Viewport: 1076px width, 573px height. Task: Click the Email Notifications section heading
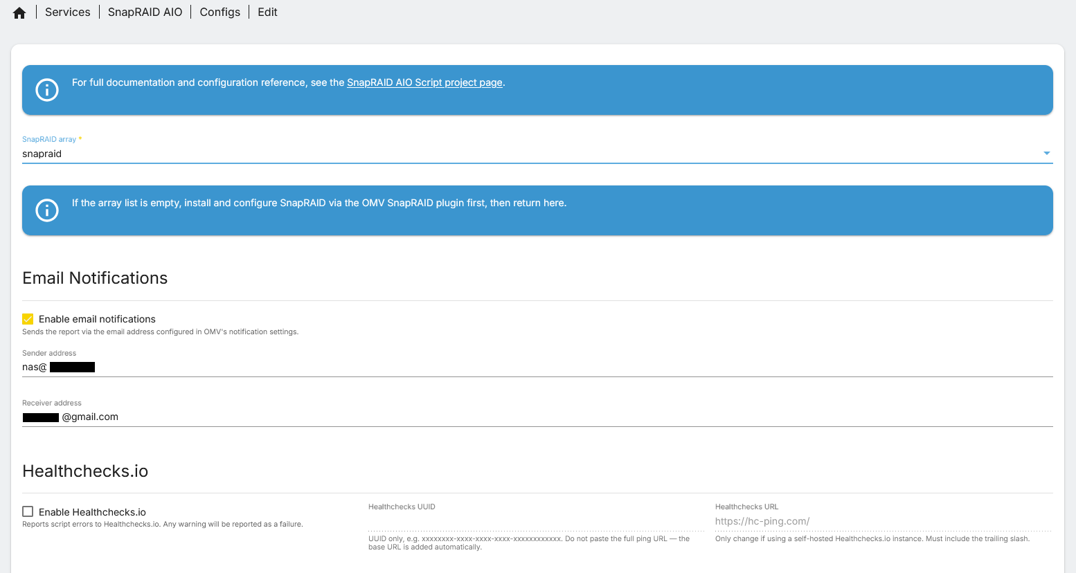point(95,278)
